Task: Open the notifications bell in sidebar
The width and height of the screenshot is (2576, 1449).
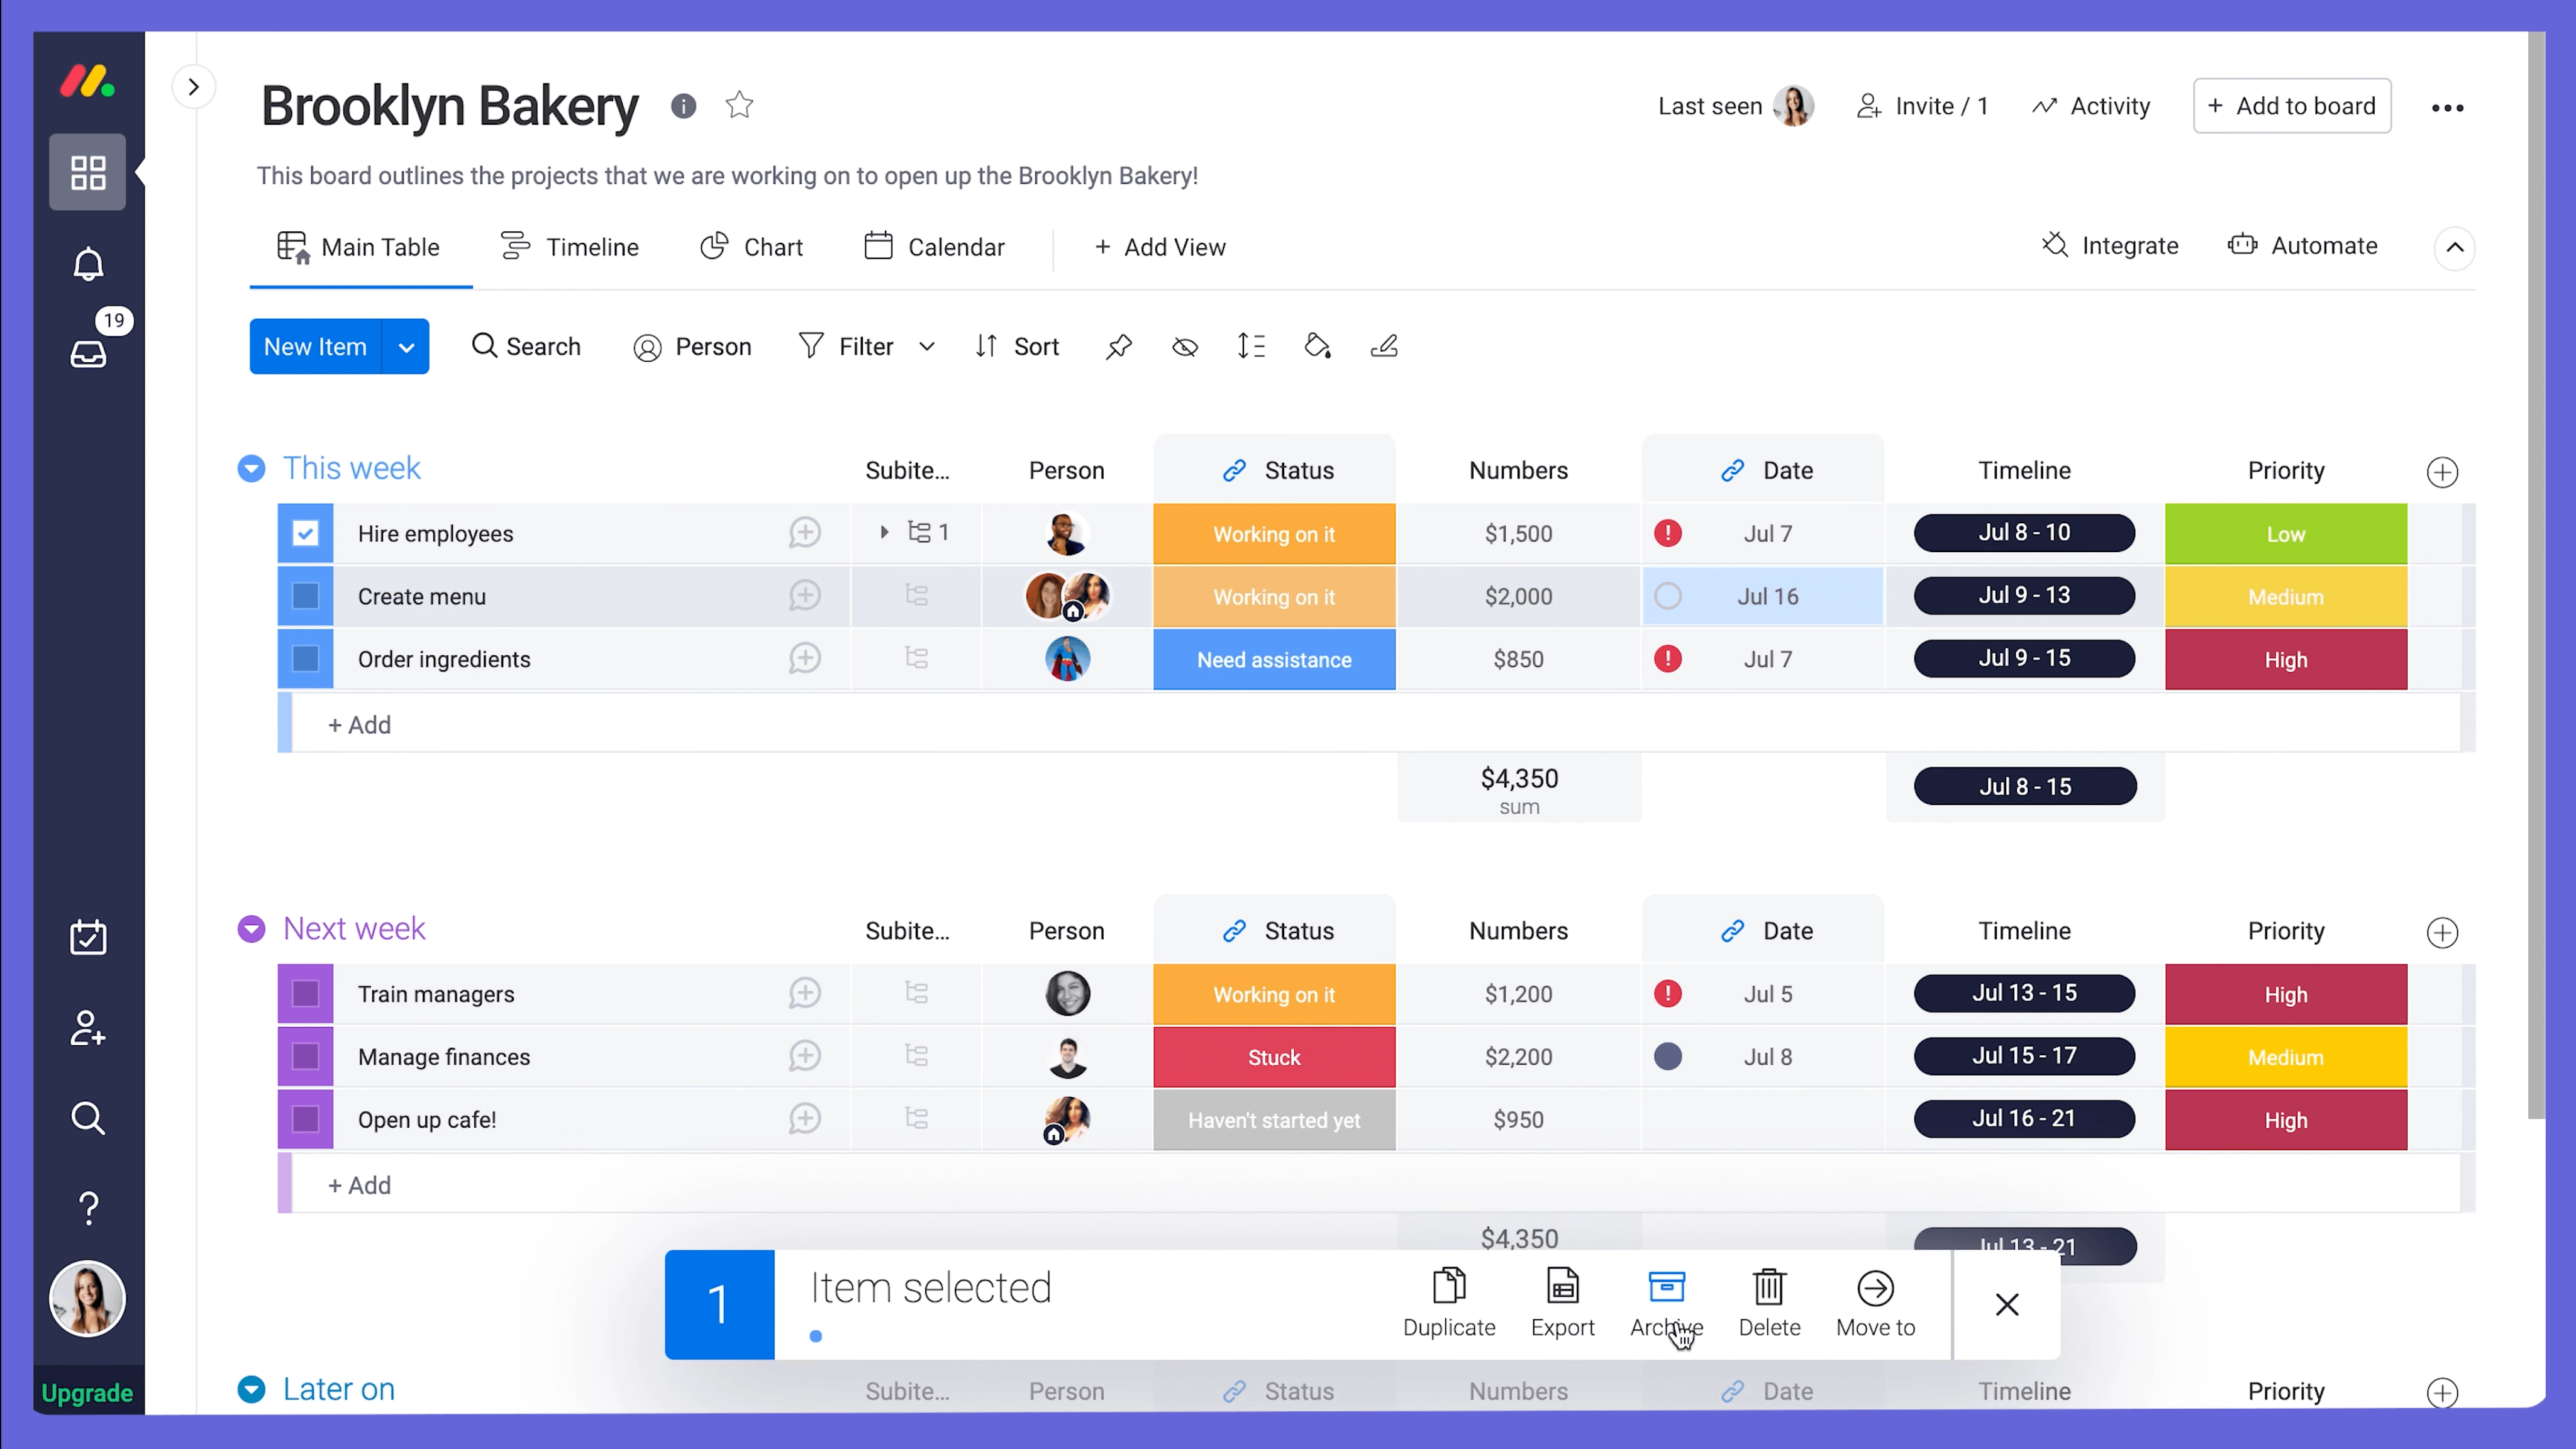Action: pyautogui.click(x=88, y=264)
